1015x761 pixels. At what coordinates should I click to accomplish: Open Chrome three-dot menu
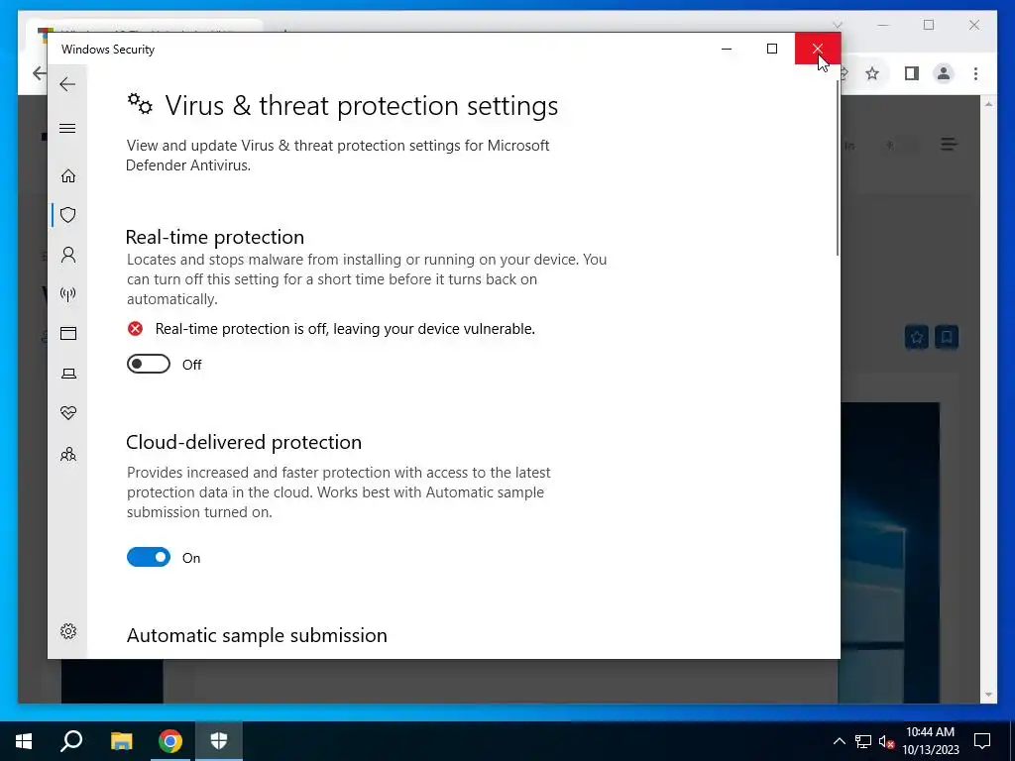[x=975, y=73]
